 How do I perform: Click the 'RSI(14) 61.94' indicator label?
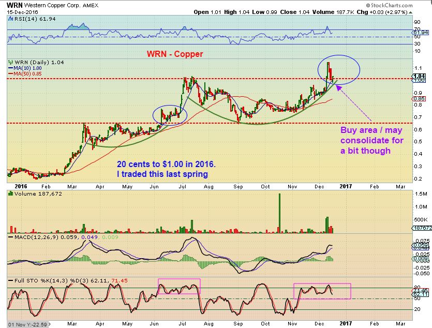click(35, 19)
